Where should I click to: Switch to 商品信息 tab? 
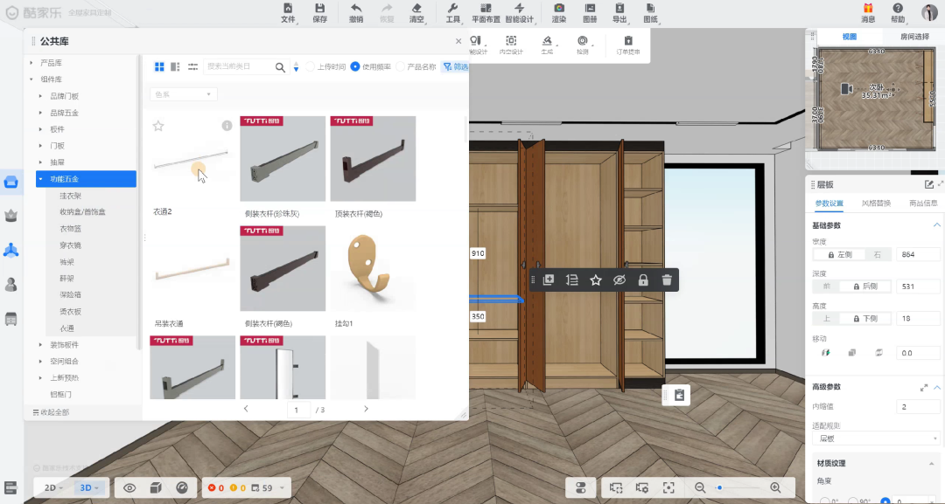[x=923, y=204]
